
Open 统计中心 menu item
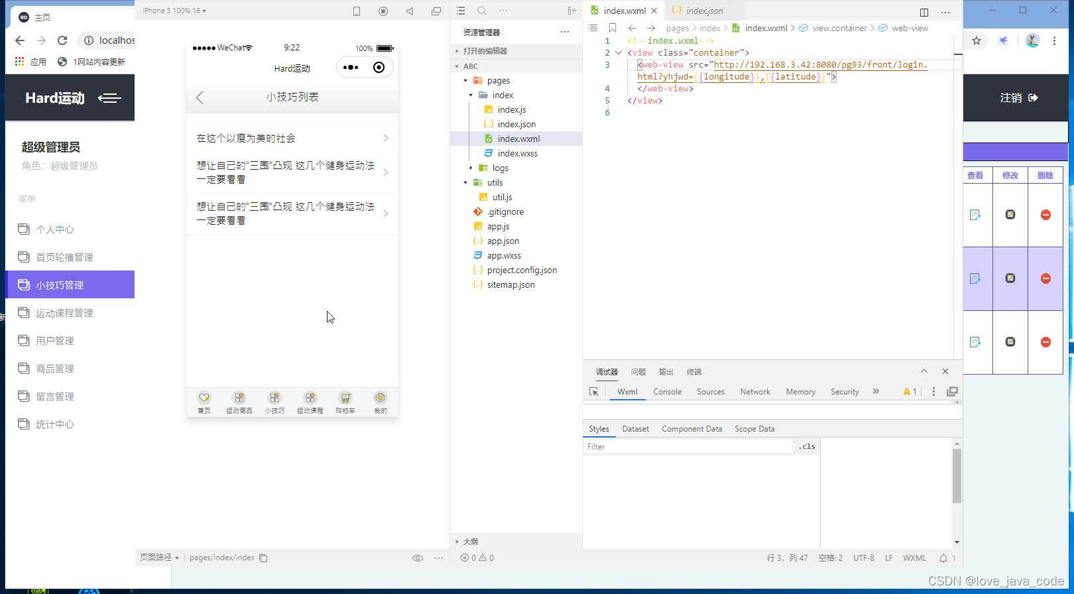(54, 424)
